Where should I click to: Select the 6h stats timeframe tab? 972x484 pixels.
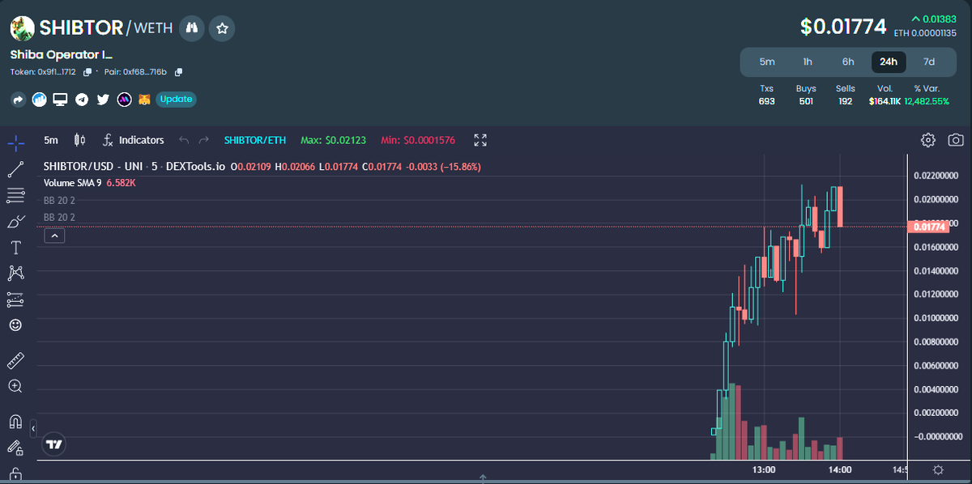tap(848, 62)
